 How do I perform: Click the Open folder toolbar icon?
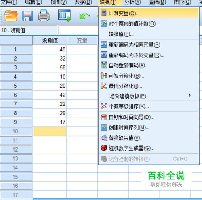pyautogui.click(x=11, y=16)
